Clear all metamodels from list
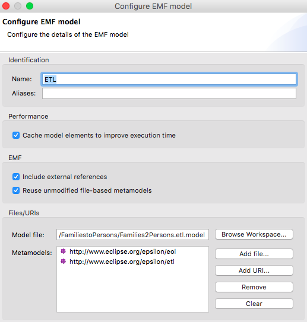Screen dimensions: 307x322 pos(254,304)
